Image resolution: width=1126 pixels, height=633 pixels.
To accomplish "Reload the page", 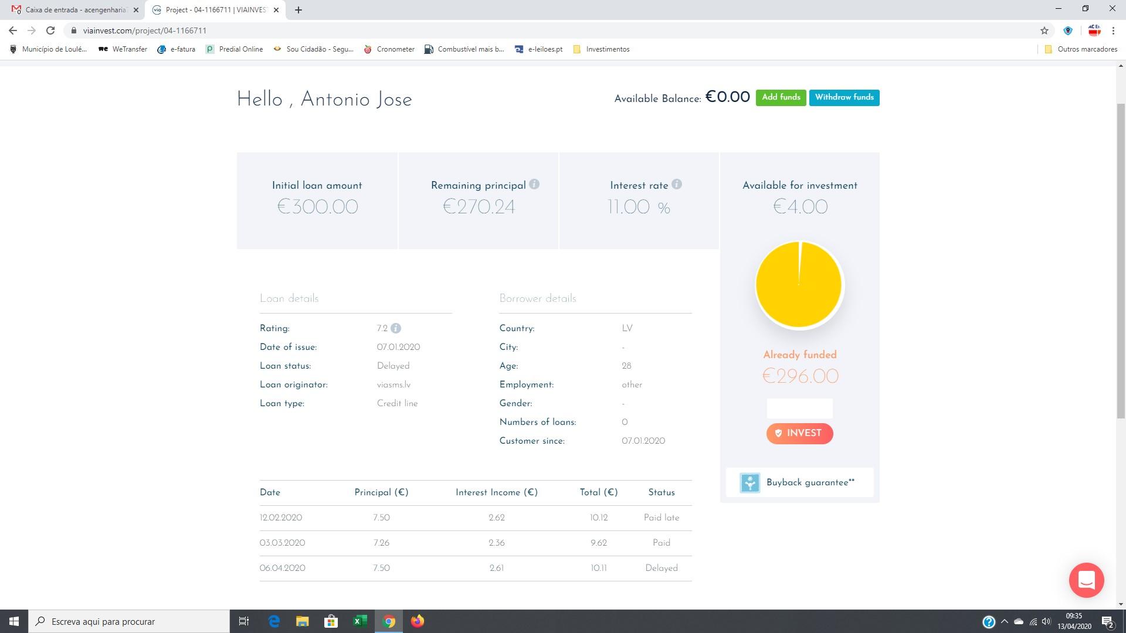I will coord(50,30).
